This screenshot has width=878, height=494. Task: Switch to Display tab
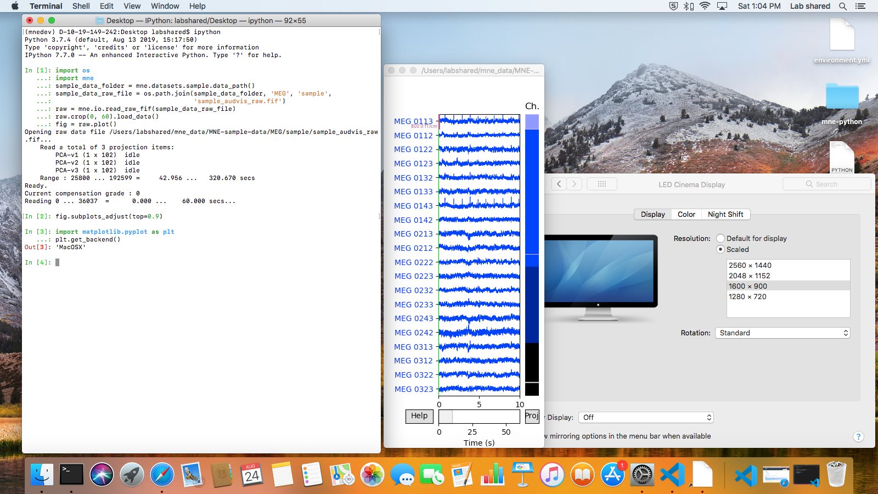pos(653,214)
